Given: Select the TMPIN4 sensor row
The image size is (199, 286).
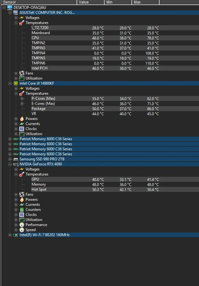Looking at the screenshot, I should pyautogui.click(x=115, y=53).
